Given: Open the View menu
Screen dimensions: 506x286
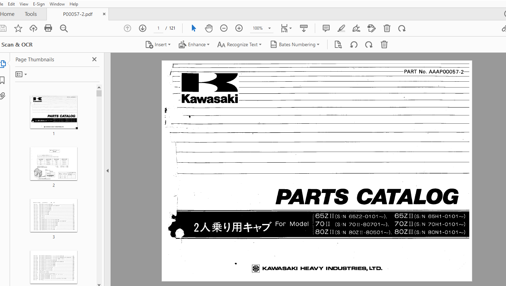Looking at the screenshot, I should (x=24, y=4).
